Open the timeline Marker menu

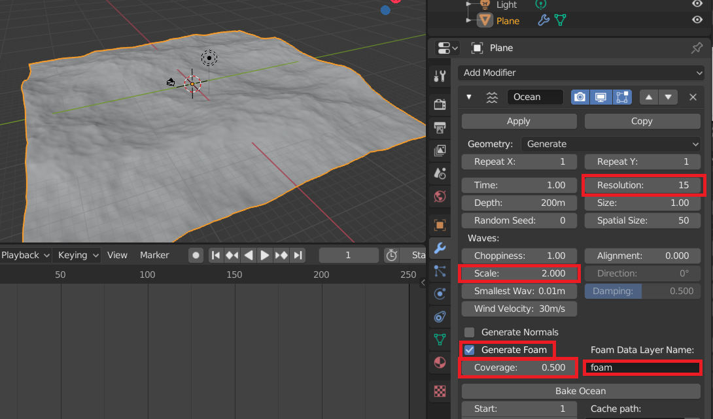coord(154,256)
